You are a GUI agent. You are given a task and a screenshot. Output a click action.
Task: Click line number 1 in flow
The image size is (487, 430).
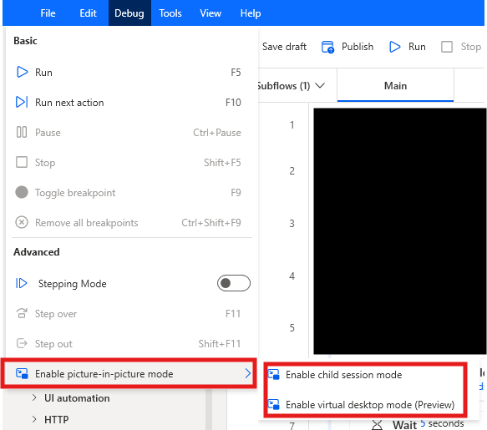click(292, 124)
